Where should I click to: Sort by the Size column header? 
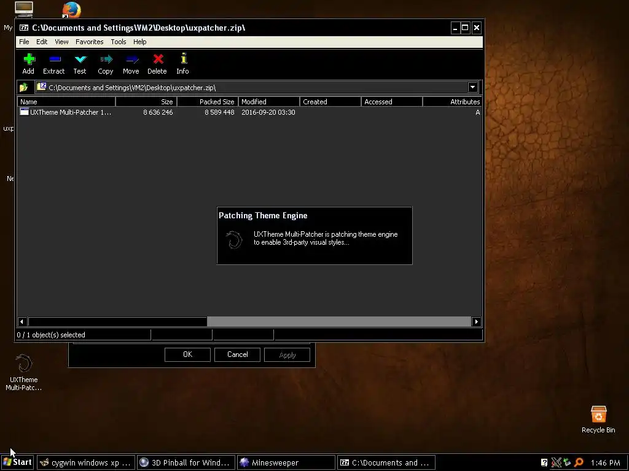click(x=146, y=102)
